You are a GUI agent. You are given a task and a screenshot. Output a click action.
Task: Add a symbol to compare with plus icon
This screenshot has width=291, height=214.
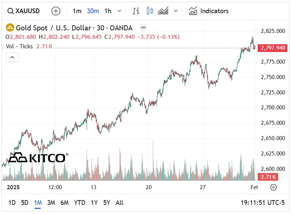(56, 11)
